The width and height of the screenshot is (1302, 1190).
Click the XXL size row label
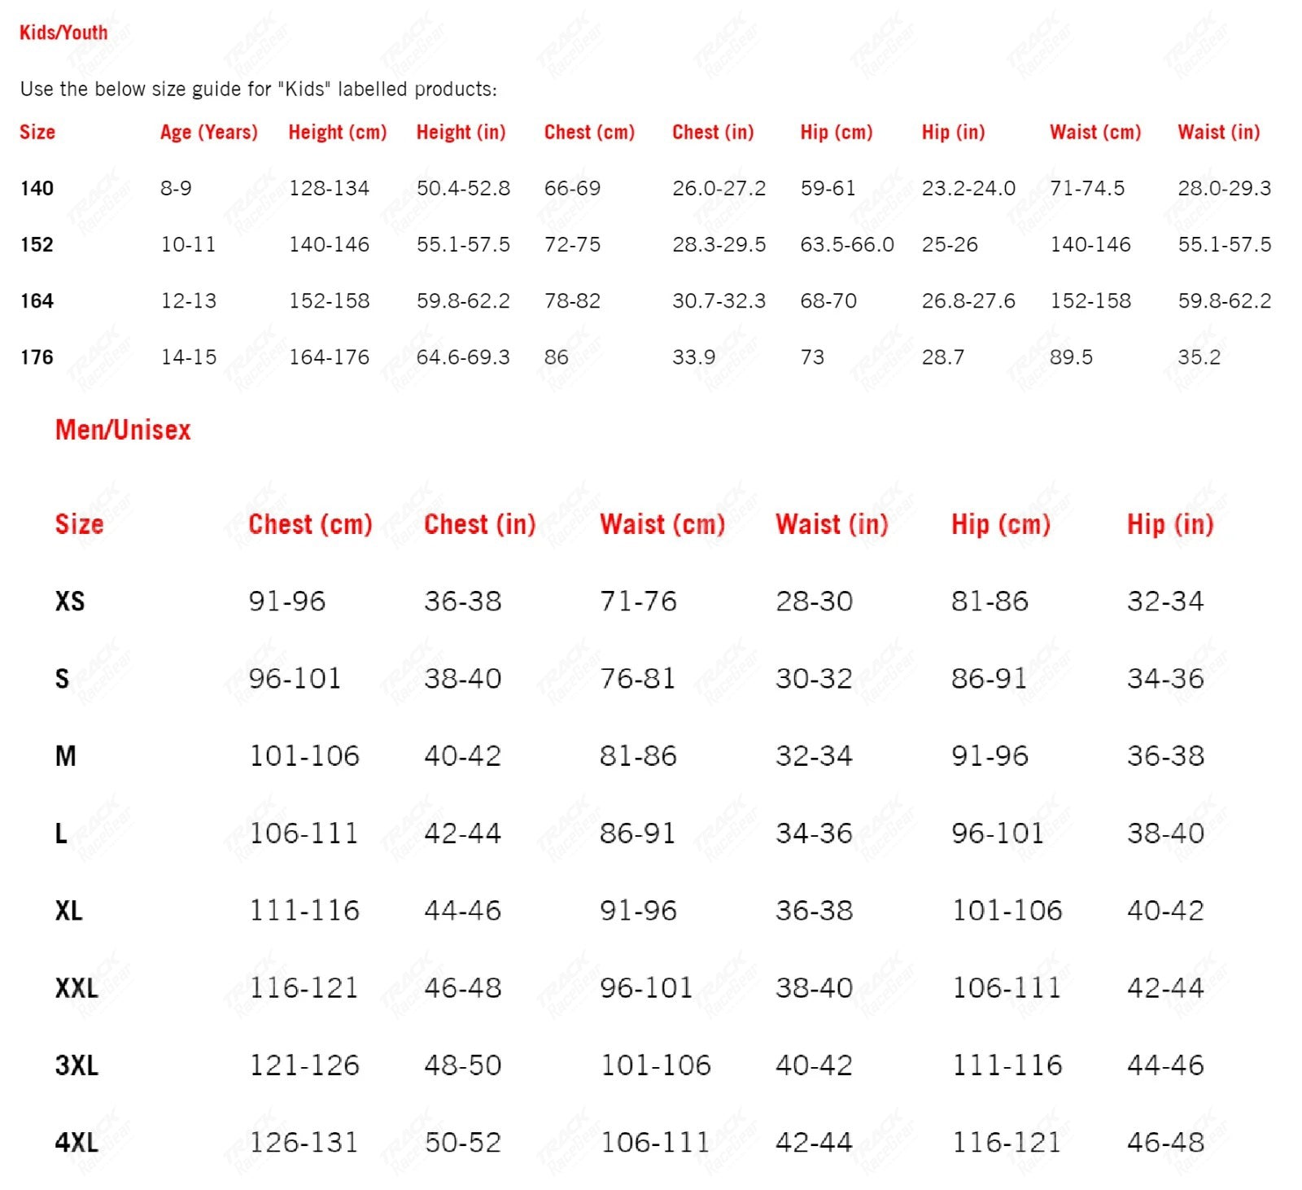(76, 987)
